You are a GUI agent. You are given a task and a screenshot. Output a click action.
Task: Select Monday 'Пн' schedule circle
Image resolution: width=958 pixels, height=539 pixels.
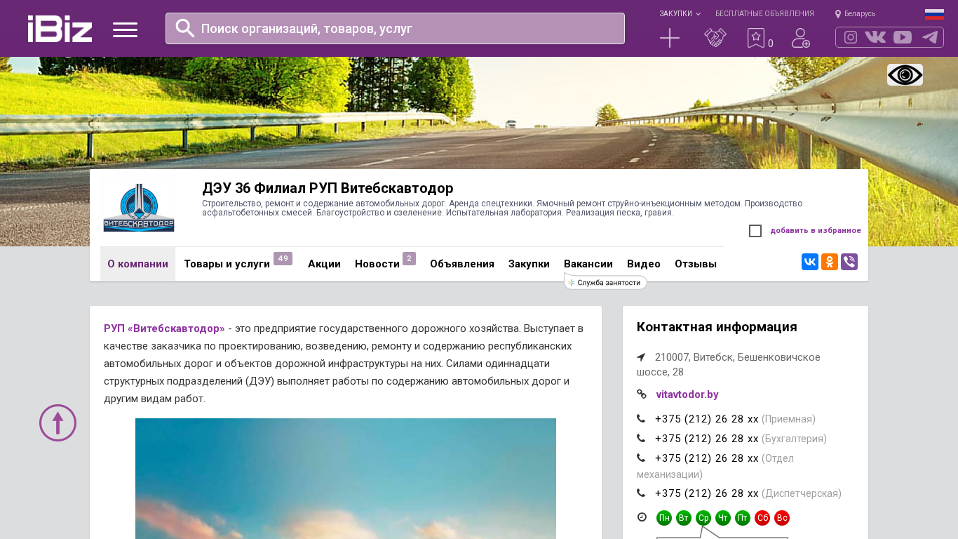tap(664, 518)
